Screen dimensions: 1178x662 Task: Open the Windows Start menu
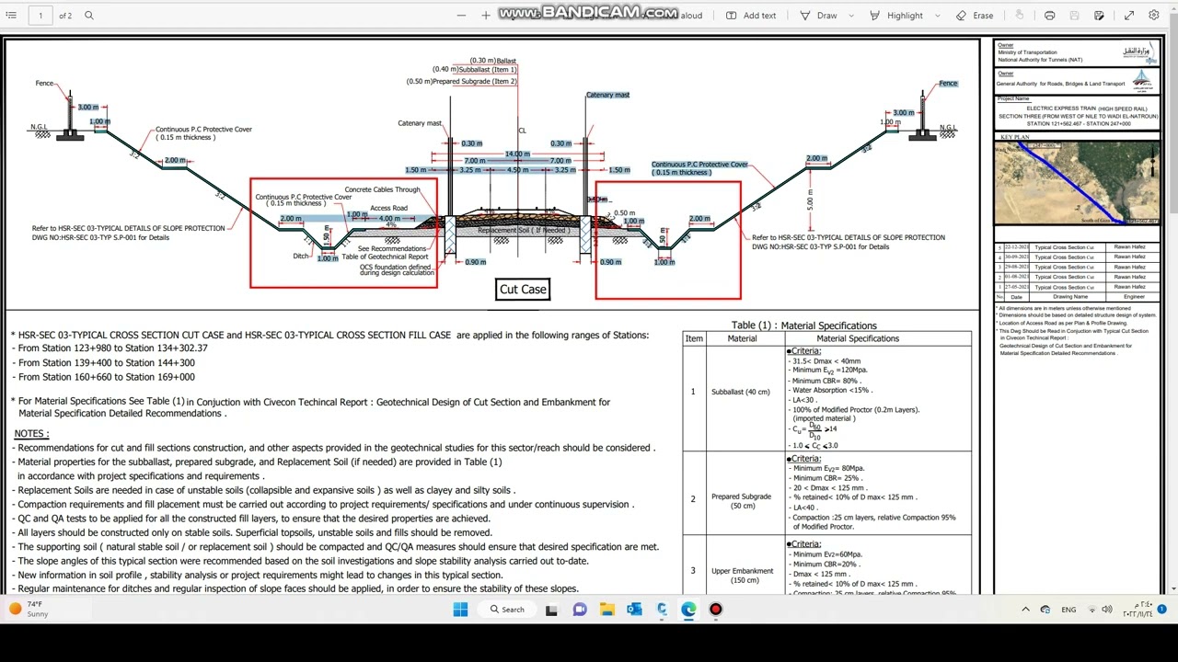point(460,609)
